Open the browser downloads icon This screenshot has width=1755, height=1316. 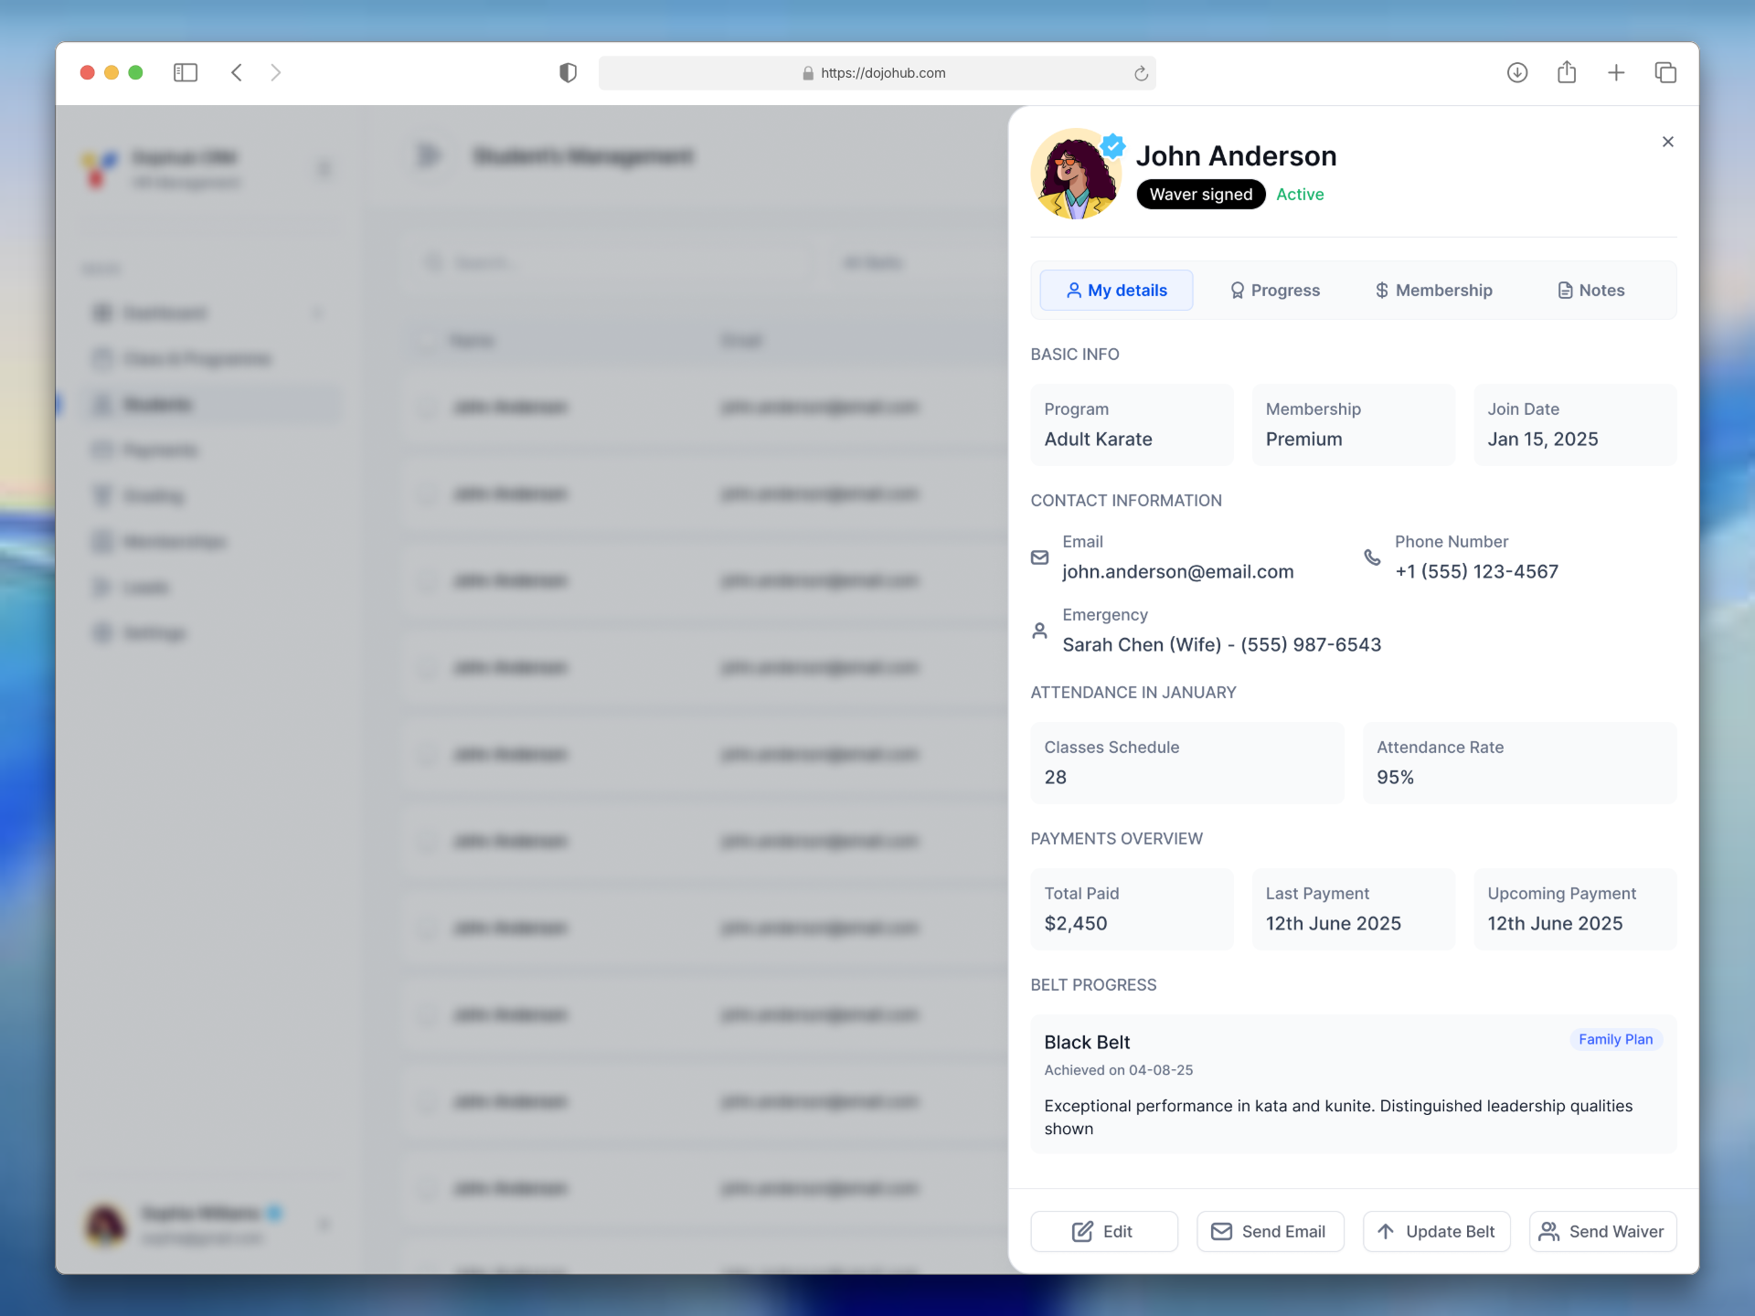click(x=1516, y=72)
